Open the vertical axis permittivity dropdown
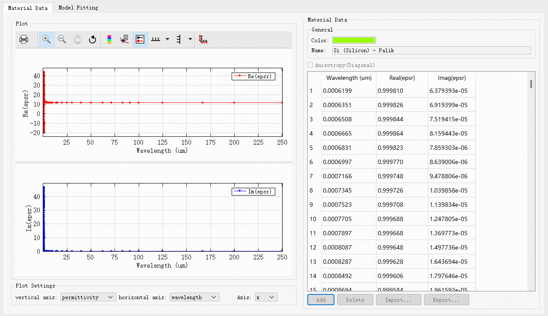548x316 pixels. coord(88,297)
